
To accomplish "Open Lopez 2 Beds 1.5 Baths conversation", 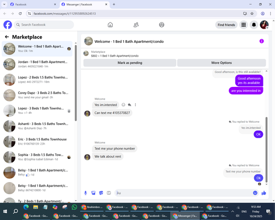I will [x=37, y=80].
